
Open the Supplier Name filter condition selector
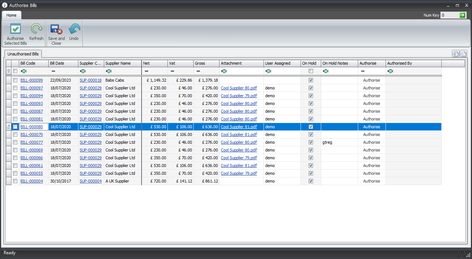(x=109, y=71)
